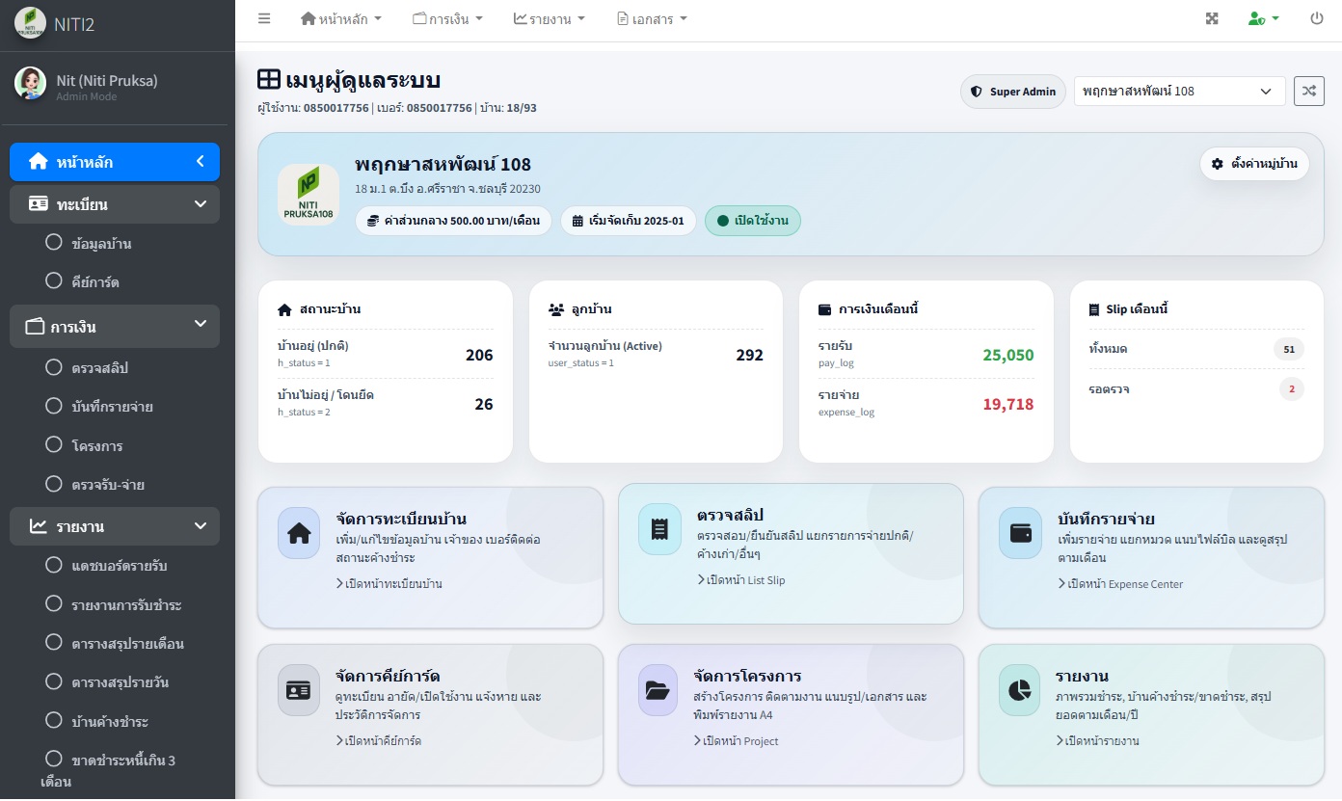Screen dimensions: 1342x801
Task: Click the fullscreen expand icon
Action: (x=1212, y=18)
